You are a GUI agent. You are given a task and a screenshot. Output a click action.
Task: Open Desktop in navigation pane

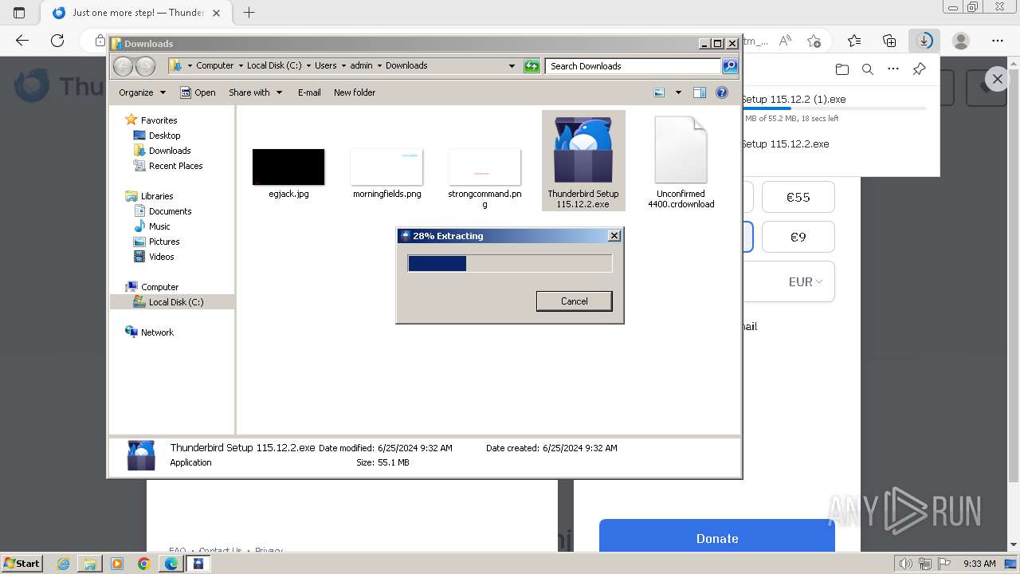(x=164, y=136)
